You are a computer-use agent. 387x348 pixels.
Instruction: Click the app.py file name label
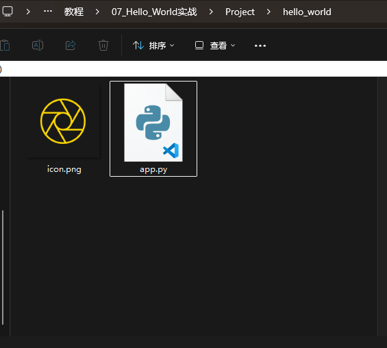point(153,169)
